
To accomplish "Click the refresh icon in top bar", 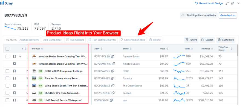I will (233, 3).
